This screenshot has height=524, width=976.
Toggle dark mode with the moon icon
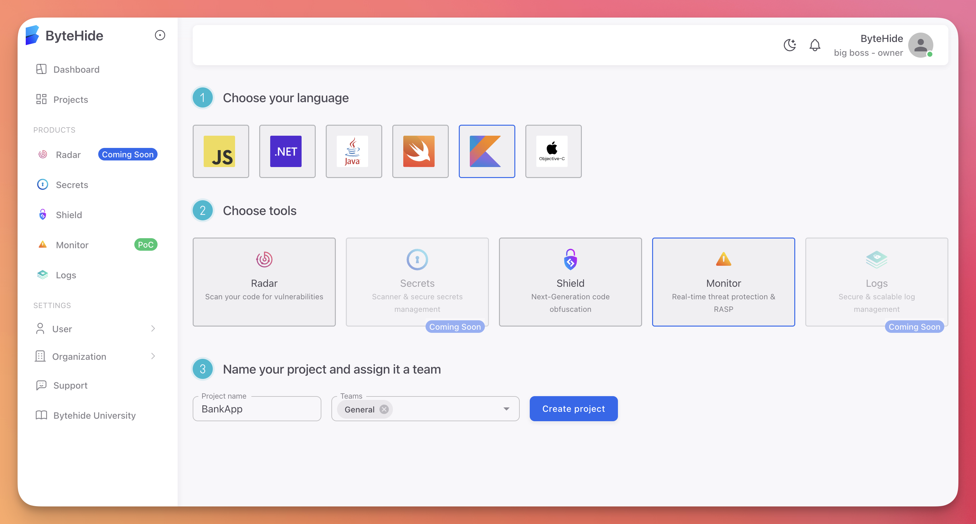click(790, 45)
